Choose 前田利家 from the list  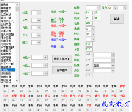pos(6,54)
